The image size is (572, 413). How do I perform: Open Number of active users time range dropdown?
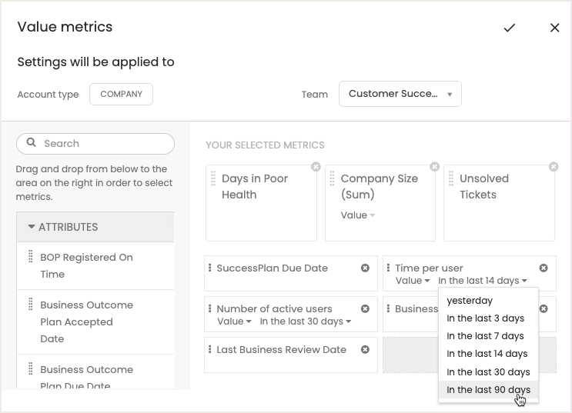[x=305, y=321]
